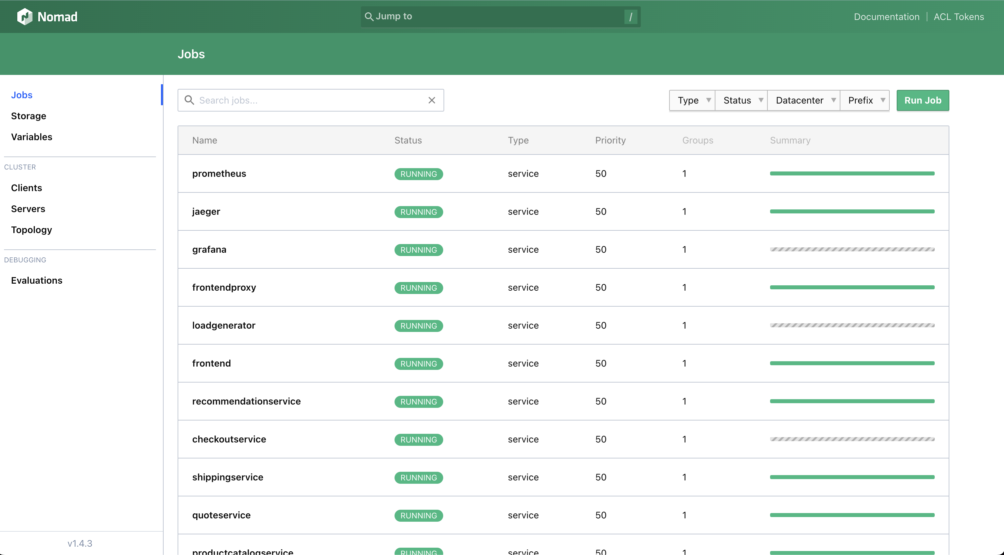This screenshot has width=1004, height=555.
Task: Open the Topology cluster view
Action: pyautogui.click(x=31, y=229)
